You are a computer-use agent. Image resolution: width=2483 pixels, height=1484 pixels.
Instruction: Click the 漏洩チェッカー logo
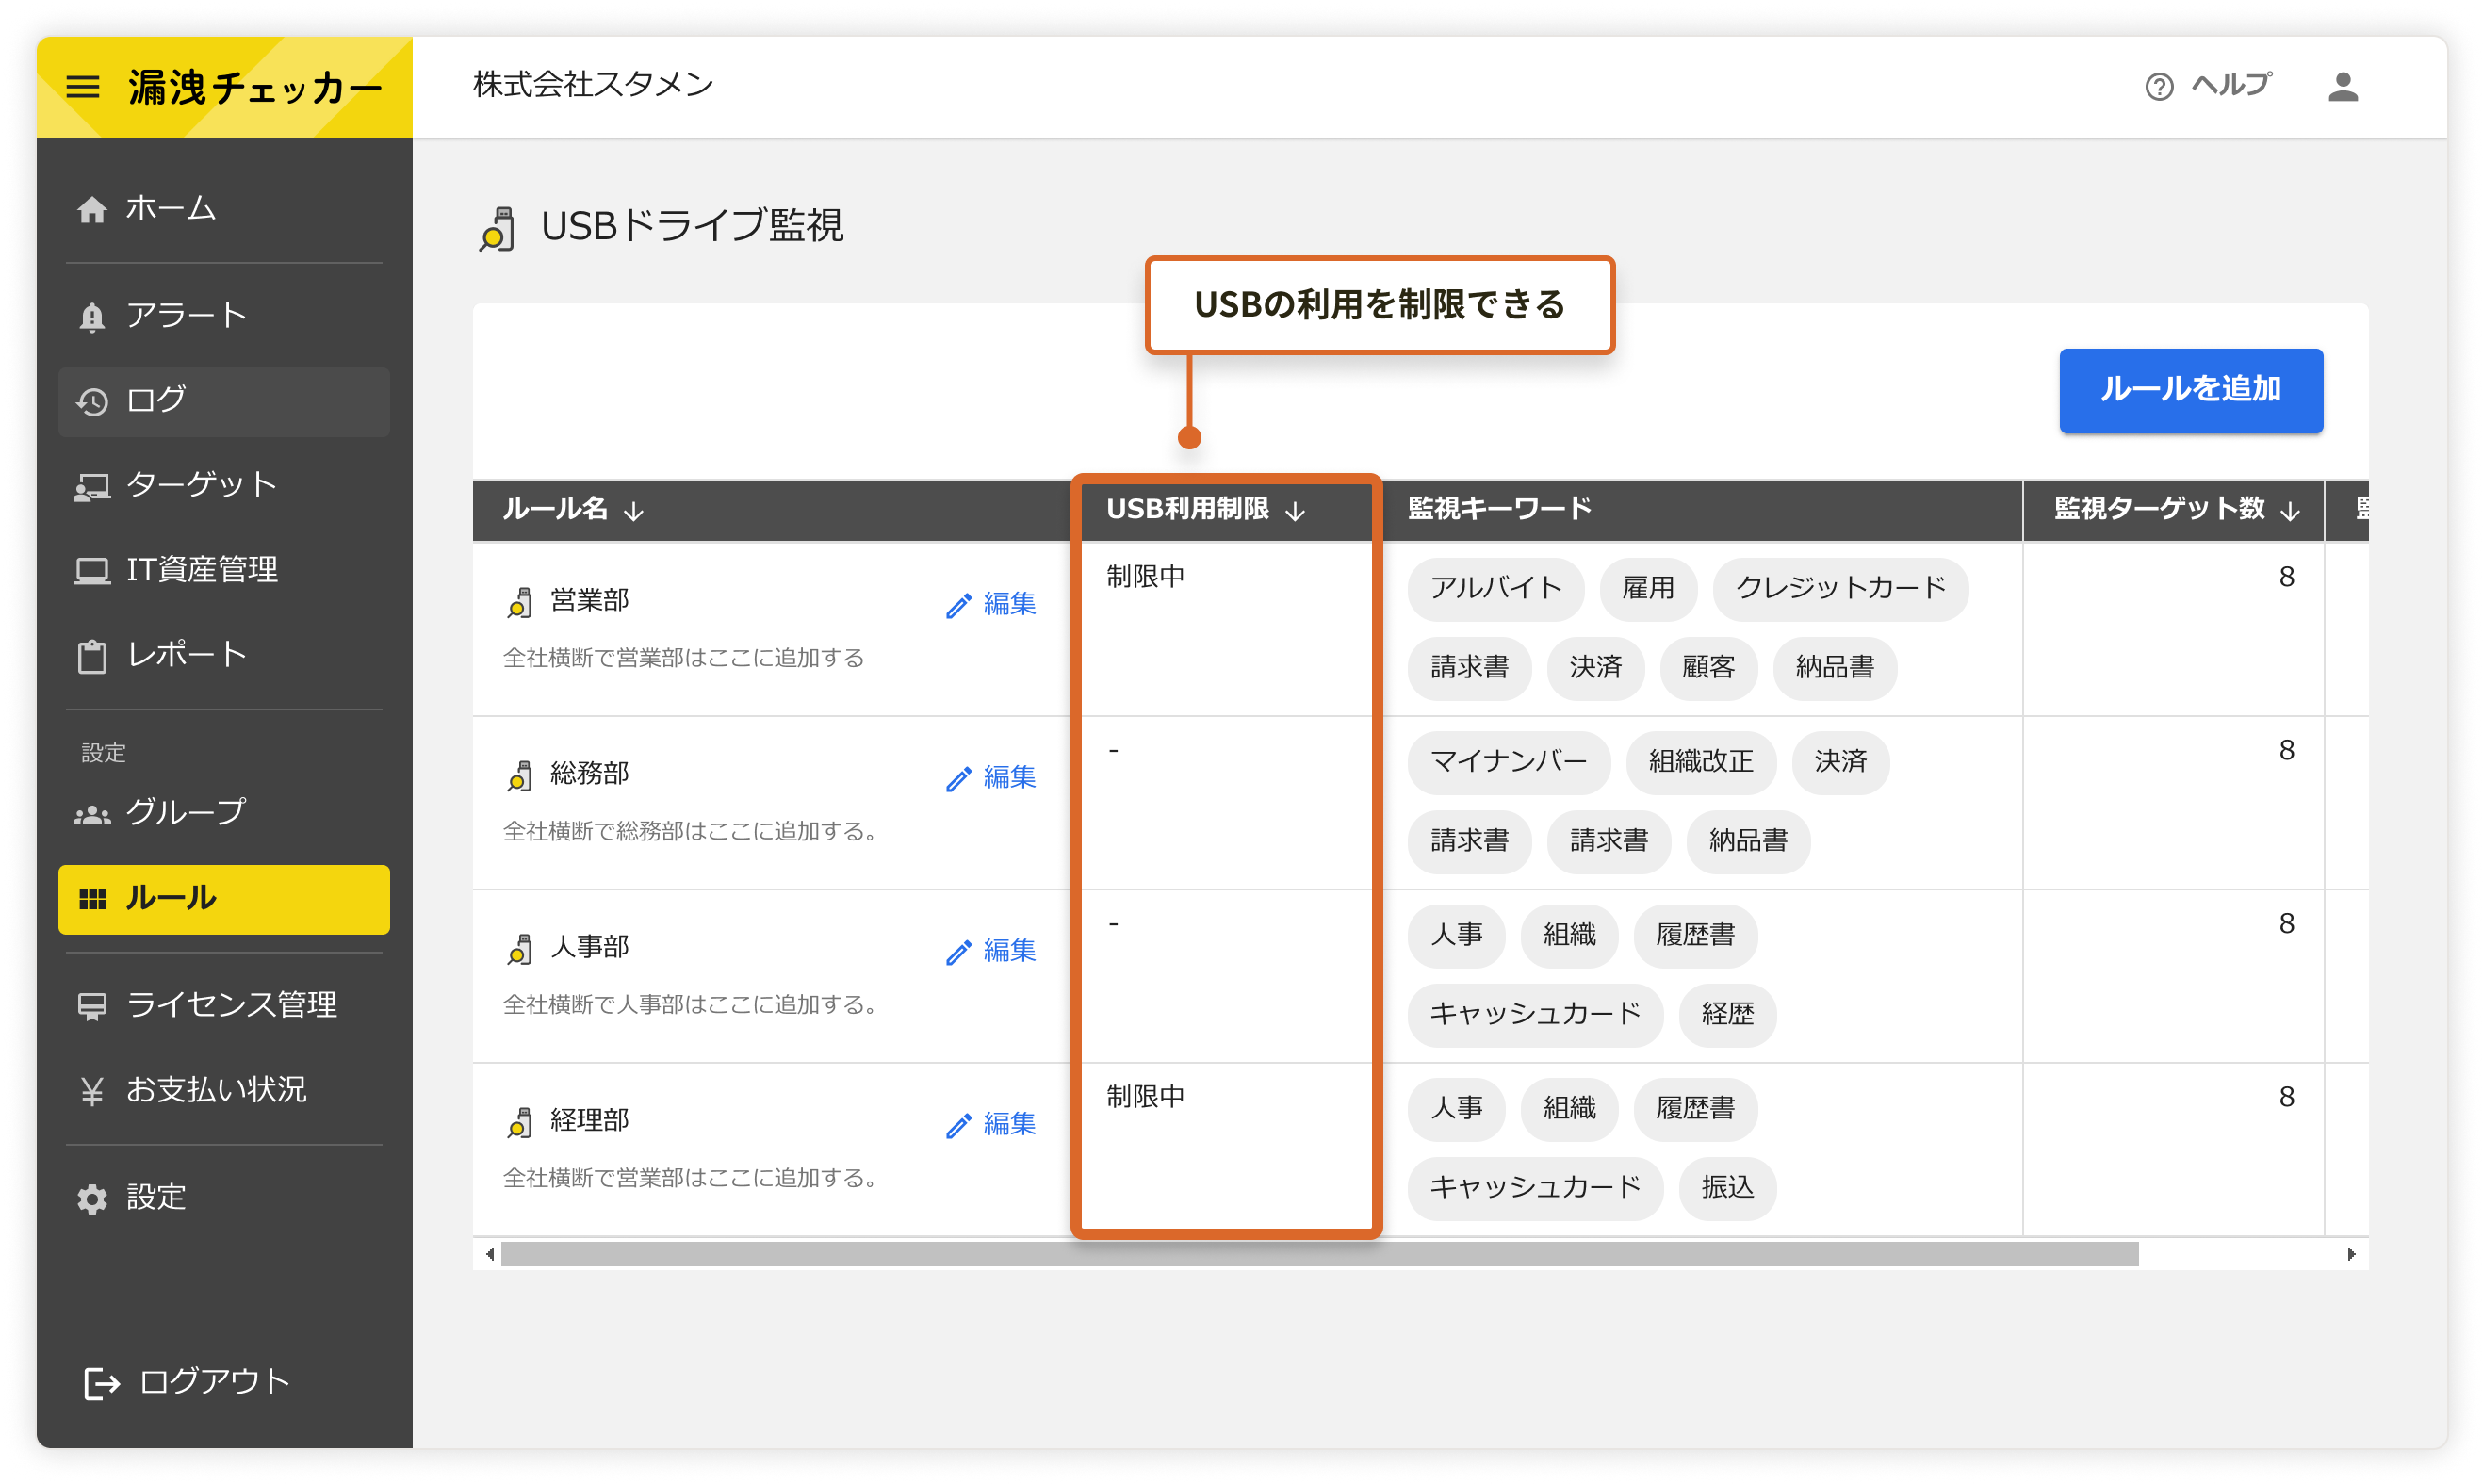pyautogui.click(x=255, y=88)
